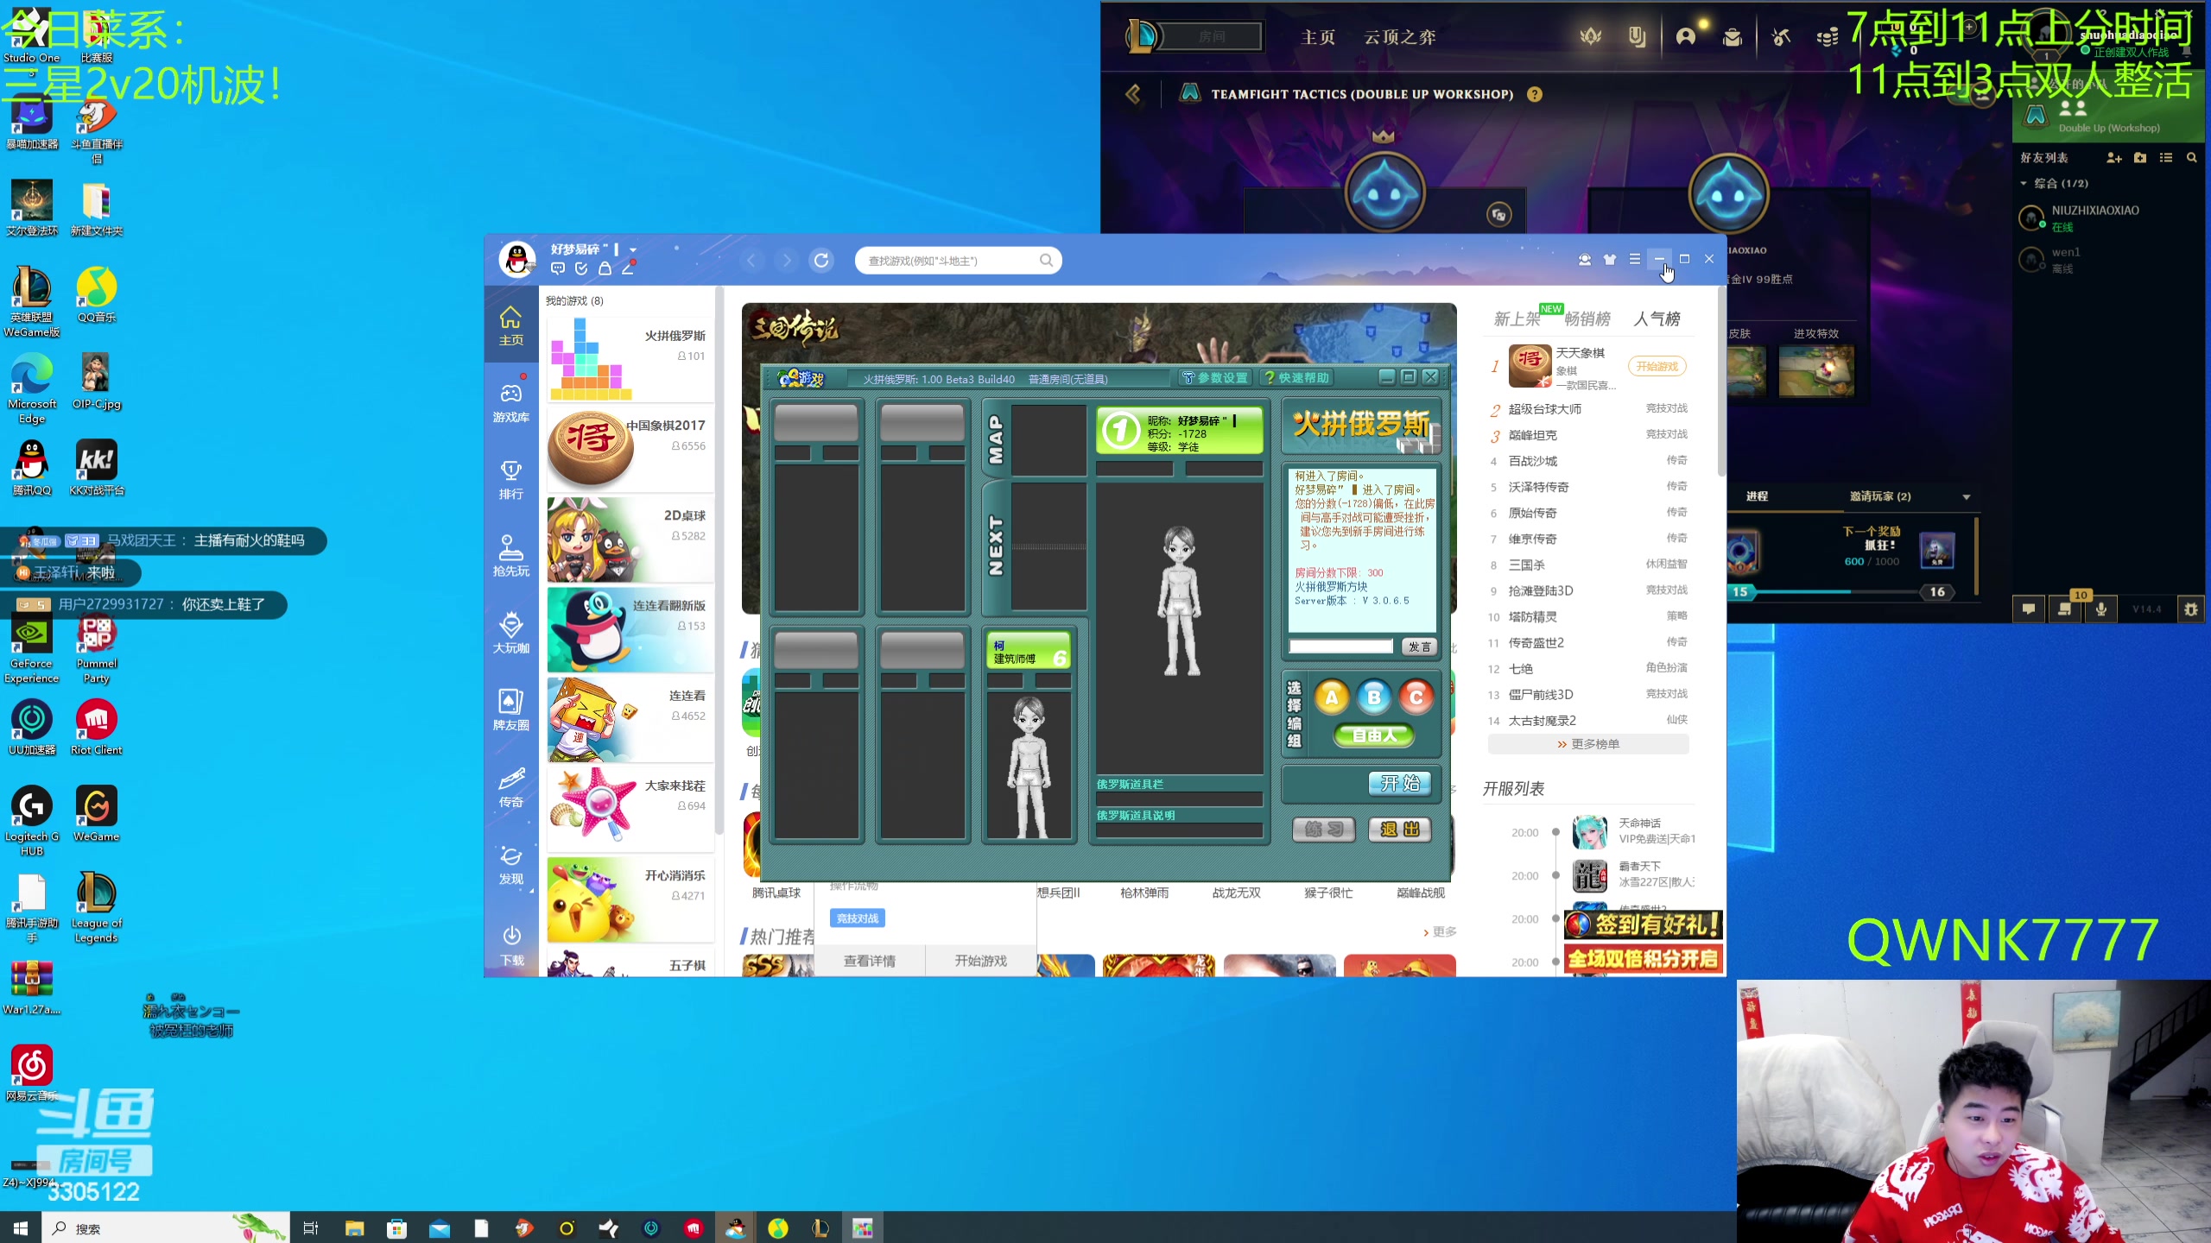The width and height of the screenshot is (2211, 1243).
Task: Open the messages icon under the nickname
Action: tap(558, 268)
